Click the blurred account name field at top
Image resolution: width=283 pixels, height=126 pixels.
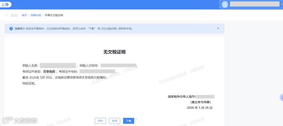pos(254,4)
